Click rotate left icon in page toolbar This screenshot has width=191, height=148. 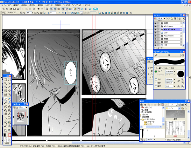pyautogui.click(x=45, y=13)
